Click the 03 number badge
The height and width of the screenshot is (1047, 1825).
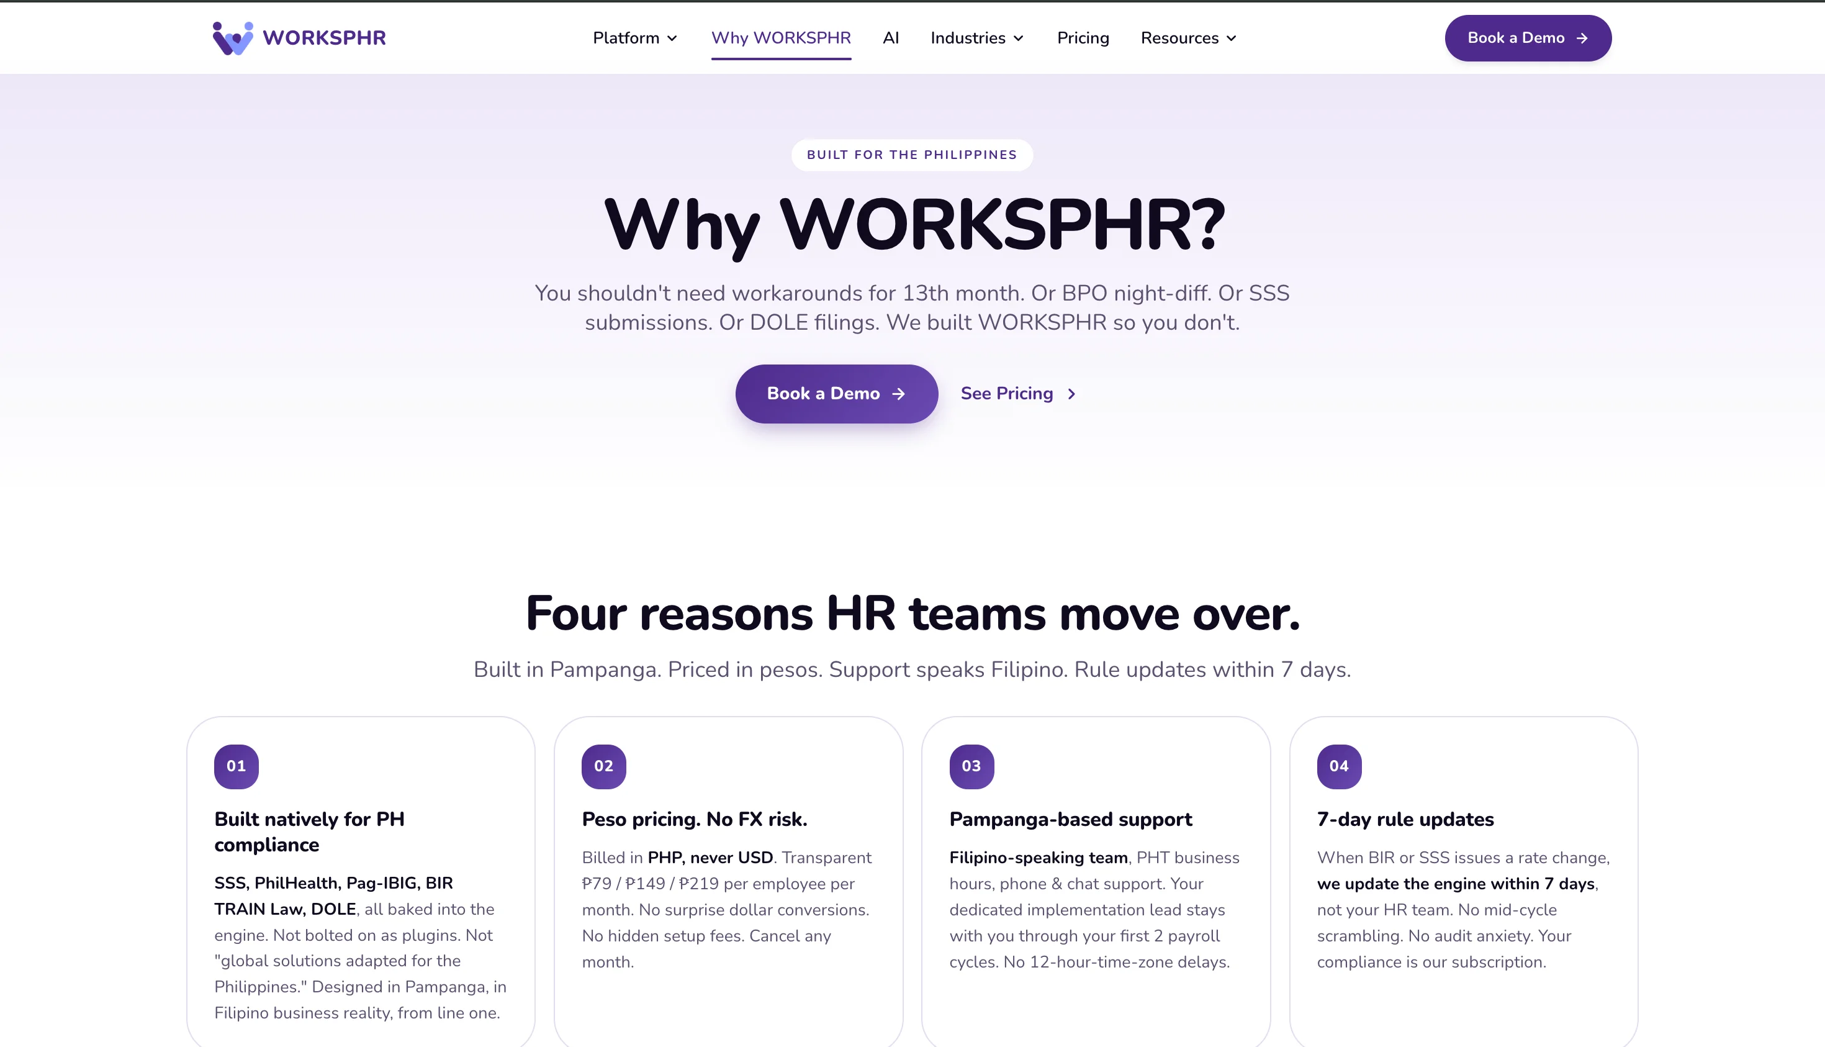coord(972,766)
